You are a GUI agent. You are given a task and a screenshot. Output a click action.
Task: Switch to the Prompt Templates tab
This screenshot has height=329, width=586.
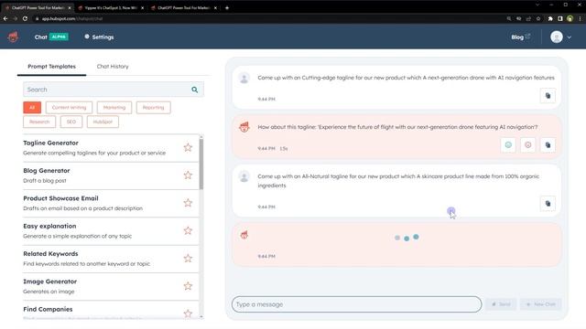(51, 67)
